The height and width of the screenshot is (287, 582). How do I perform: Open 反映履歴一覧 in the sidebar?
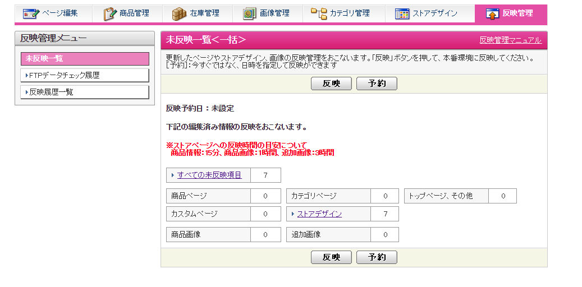click(x=85, y=92)
